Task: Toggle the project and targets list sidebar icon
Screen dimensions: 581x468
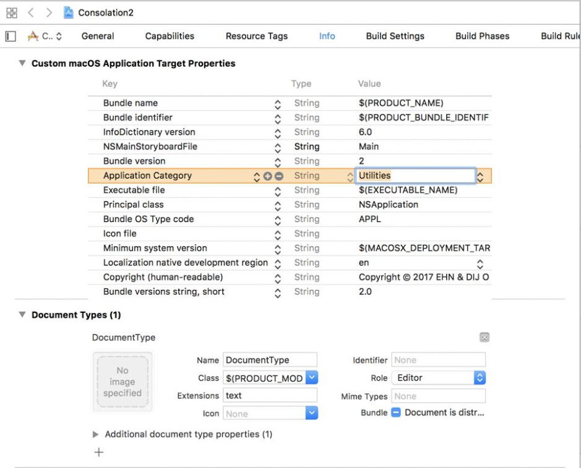Action: 11,36
